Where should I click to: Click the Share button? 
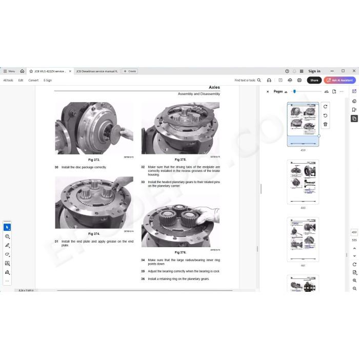tap(314, 80)
